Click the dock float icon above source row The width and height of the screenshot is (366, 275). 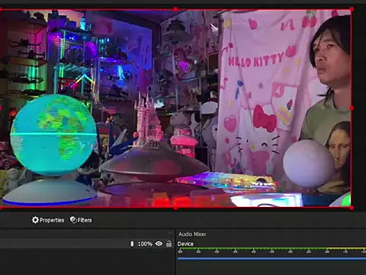click(x=170, y=233)
